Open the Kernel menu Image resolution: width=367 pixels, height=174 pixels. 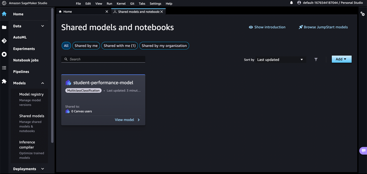[121, 4]
